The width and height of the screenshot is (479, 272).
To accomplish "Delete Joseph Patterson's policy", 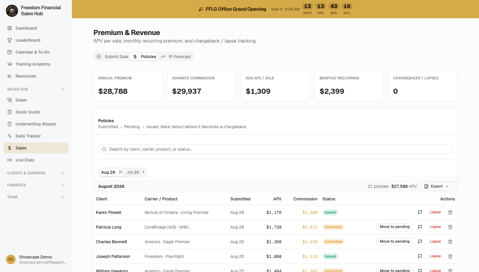I will [450, 256].
